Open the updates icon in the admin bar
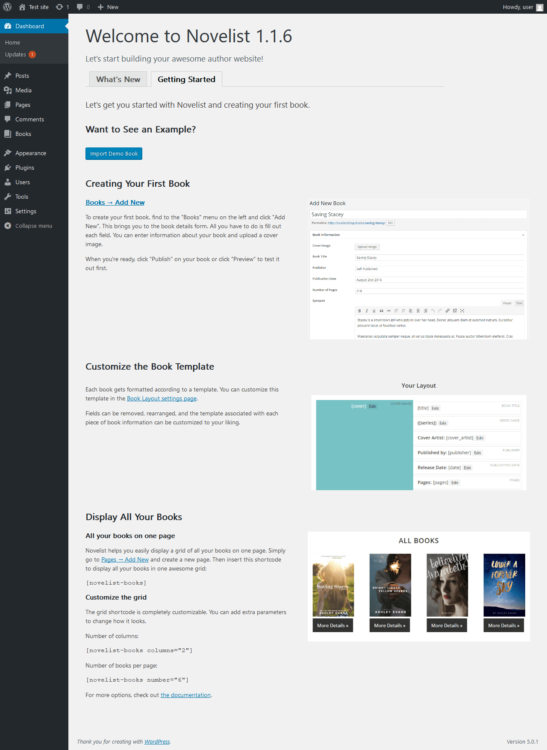 pyautogui.click(x=59, y=7)
